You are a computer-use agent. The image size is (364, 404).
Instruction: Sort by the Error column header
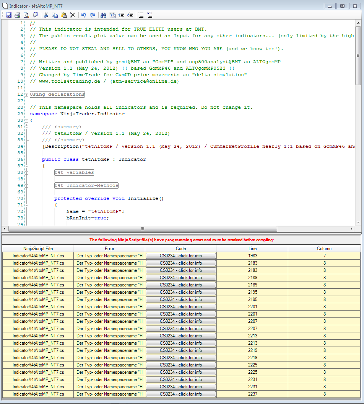point(109,249)
